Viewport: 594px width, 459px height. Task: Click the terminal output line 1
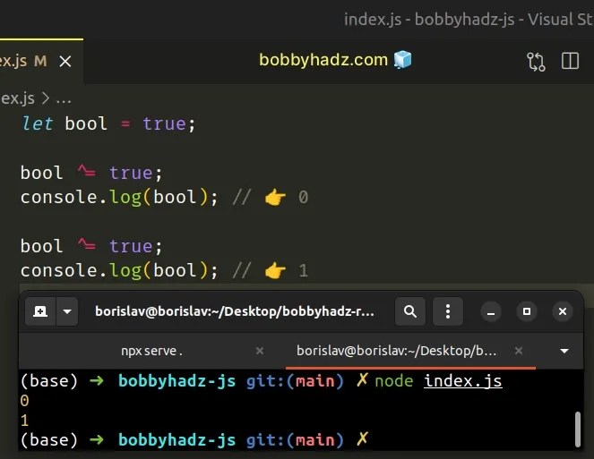pos(24,421)
